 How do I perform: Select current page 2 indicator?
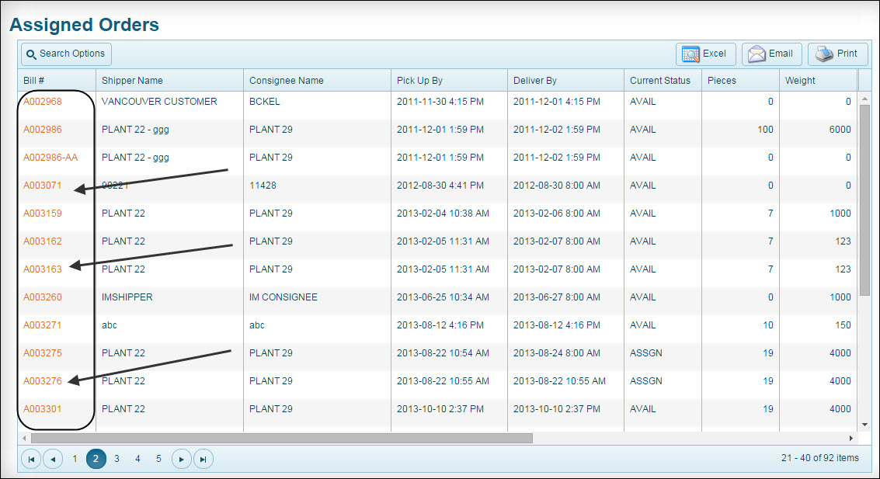point(96,459)
